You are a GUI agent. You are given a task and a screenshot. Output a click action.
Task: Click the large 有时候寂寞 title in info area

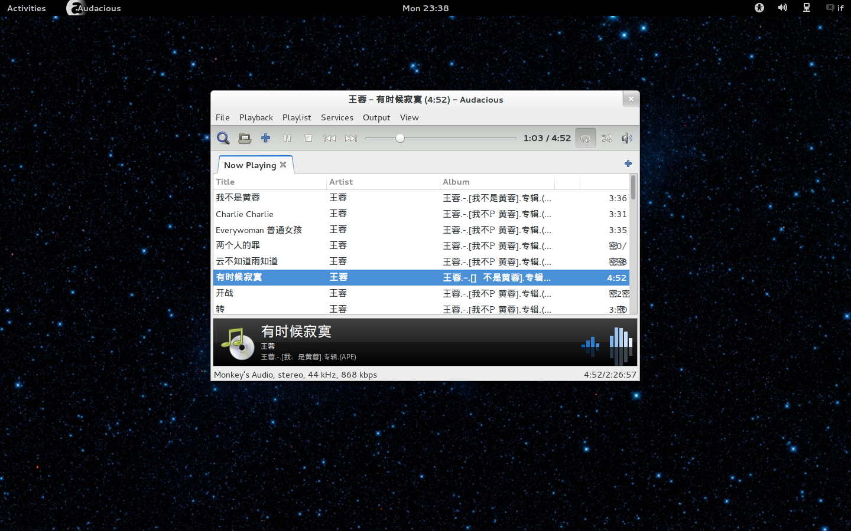[296, 332]
